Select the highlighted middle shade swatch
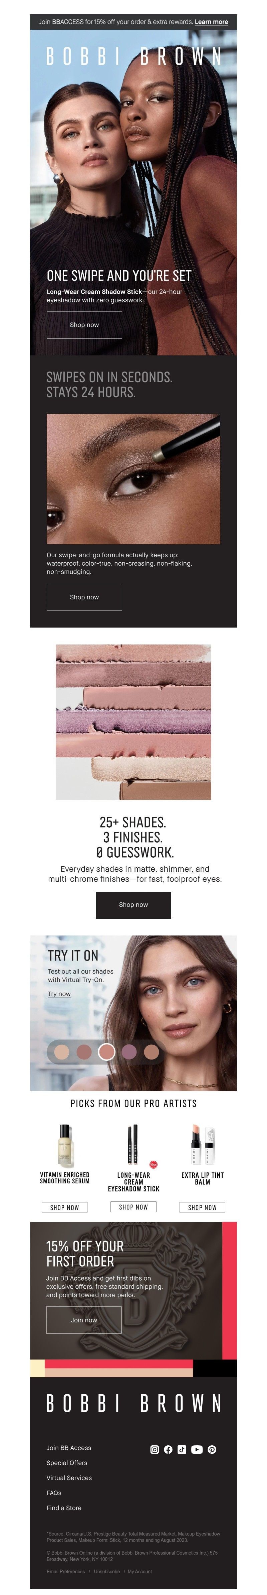Viewport: 267px width, 1595px height. [107, 1051]
